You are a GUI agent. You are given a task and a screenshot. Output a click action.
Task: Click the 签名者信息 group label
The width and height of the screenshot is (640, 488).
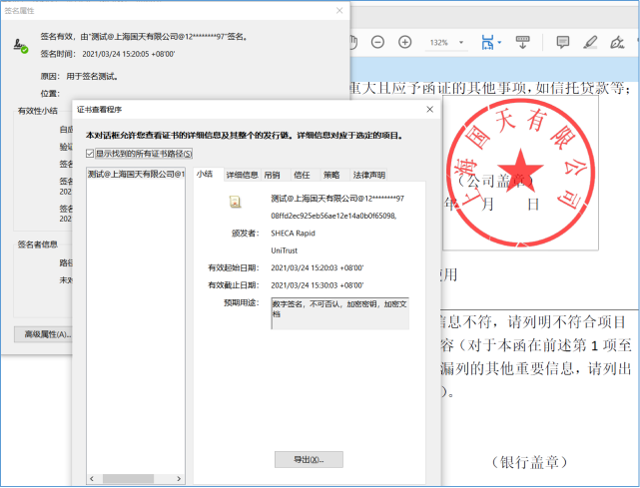coord(38,244)
